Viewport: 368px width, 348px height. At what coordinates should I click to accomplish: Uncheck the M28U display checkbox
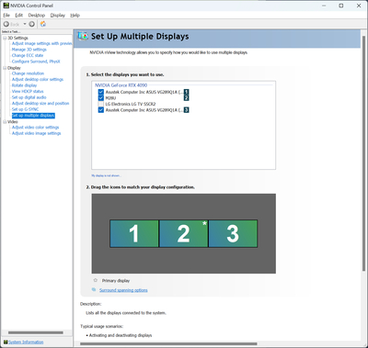coord(101,98)
